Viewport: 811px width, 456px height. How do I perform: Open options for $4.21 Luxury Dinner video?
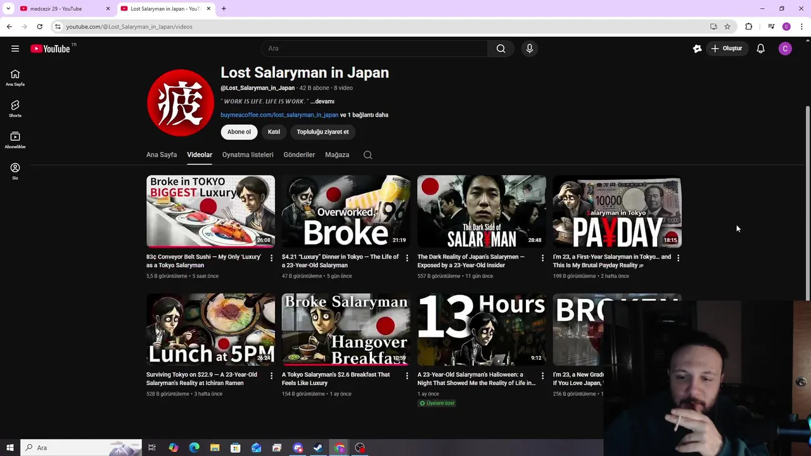(407, 258)
